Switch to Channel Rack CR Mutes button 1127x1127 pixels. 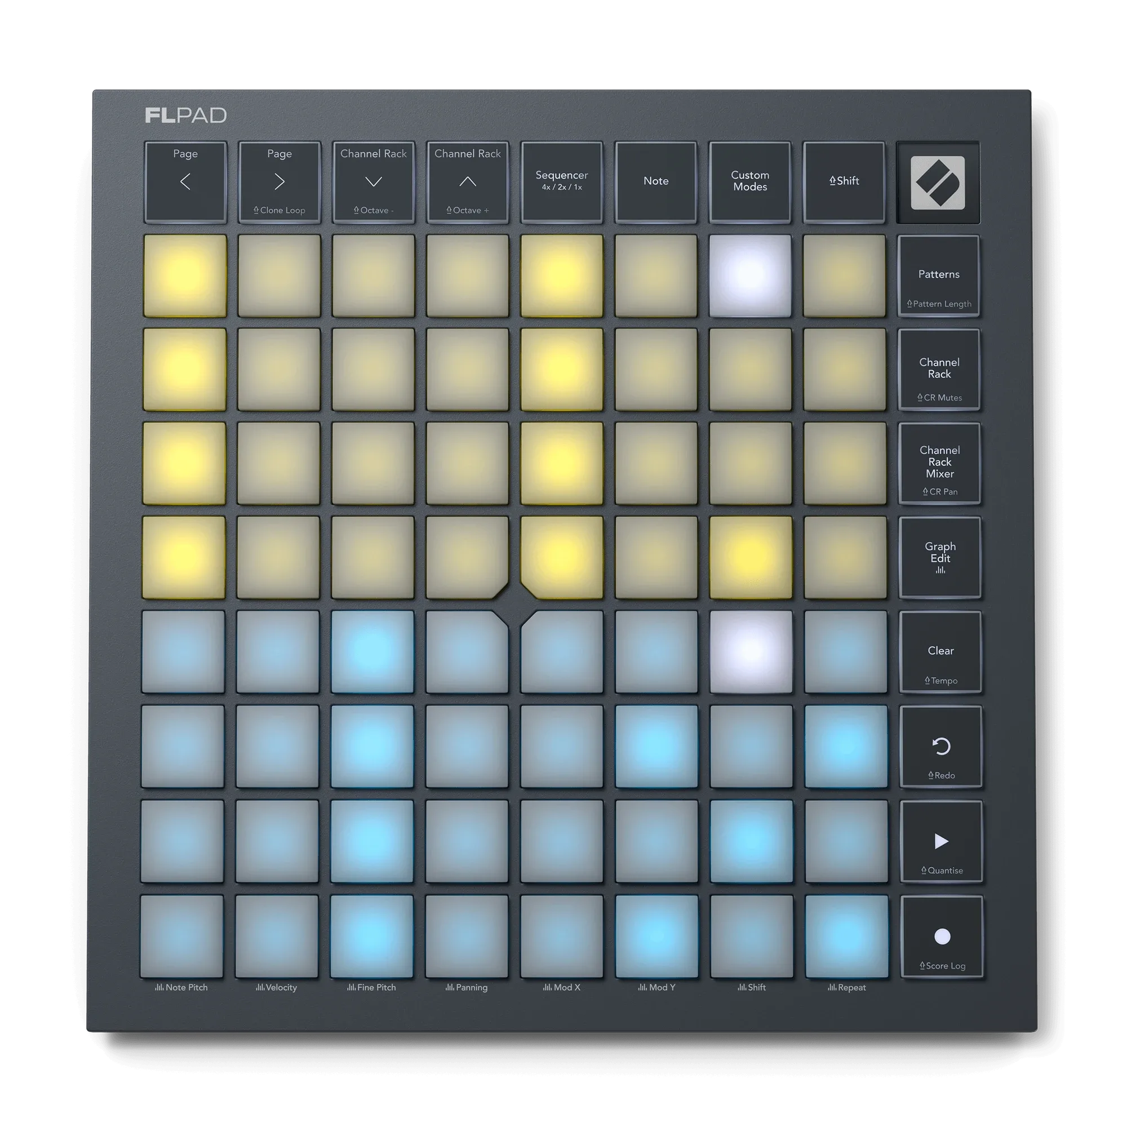pos(939,370)
